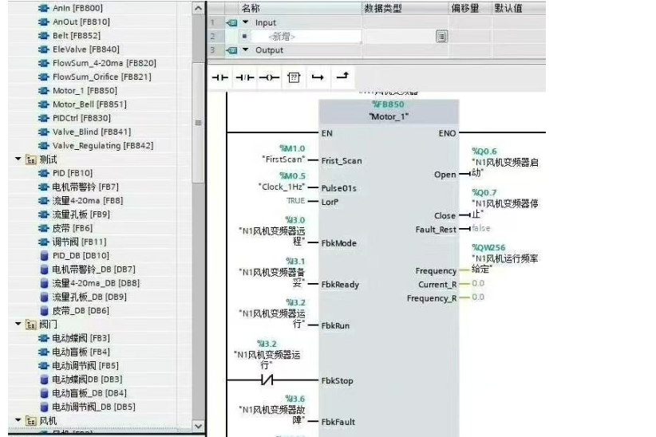Open the 电动蝶阀DB [DB3] data block
The image size is (656, 437).
coord(88,380)
